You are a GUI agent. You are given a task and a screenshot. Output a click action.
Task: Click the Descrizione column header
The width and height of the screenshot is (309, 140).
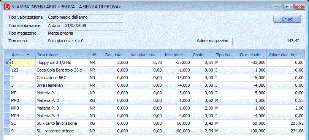coord(62,55)
